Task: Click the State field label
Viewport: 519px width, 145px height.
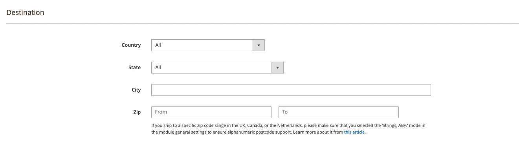Action: 134,68
